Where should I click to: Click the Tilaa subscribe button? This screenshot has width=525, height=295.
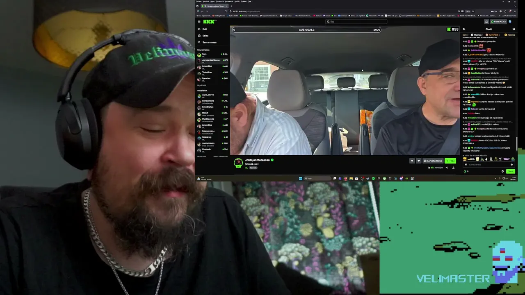450,161
